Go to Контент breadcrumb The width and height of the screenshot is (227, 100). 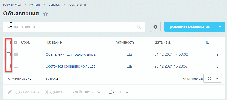pos(35,5)
